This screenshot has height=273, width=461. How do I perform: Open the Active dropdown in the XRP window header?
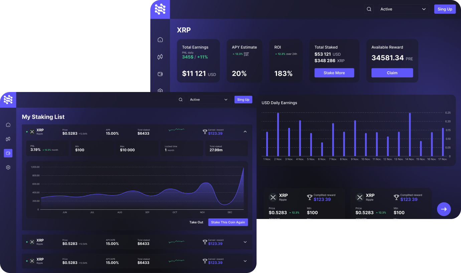click(403, 9)
